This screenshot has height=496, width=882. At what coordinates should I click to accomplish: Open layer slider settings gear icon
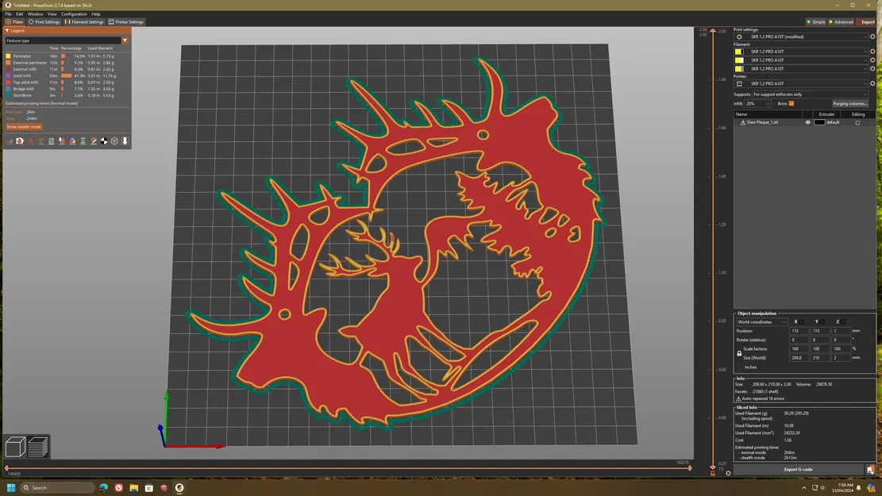coord(728,473)
